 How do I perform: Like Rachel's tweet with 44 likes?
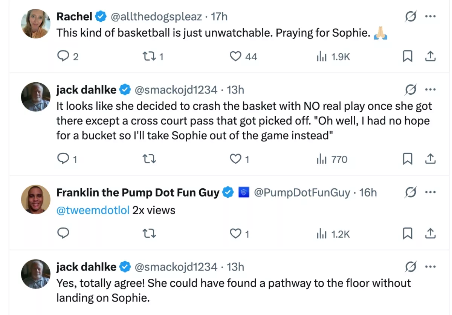click(x=236, y=56)
